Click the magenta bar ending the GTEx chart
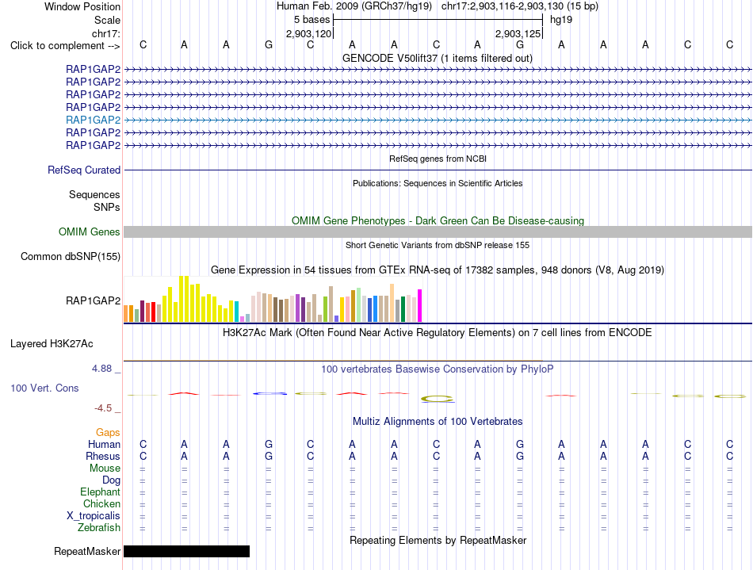Image resolution: width=753 pixels, height=570 pixels. point(420,305)
